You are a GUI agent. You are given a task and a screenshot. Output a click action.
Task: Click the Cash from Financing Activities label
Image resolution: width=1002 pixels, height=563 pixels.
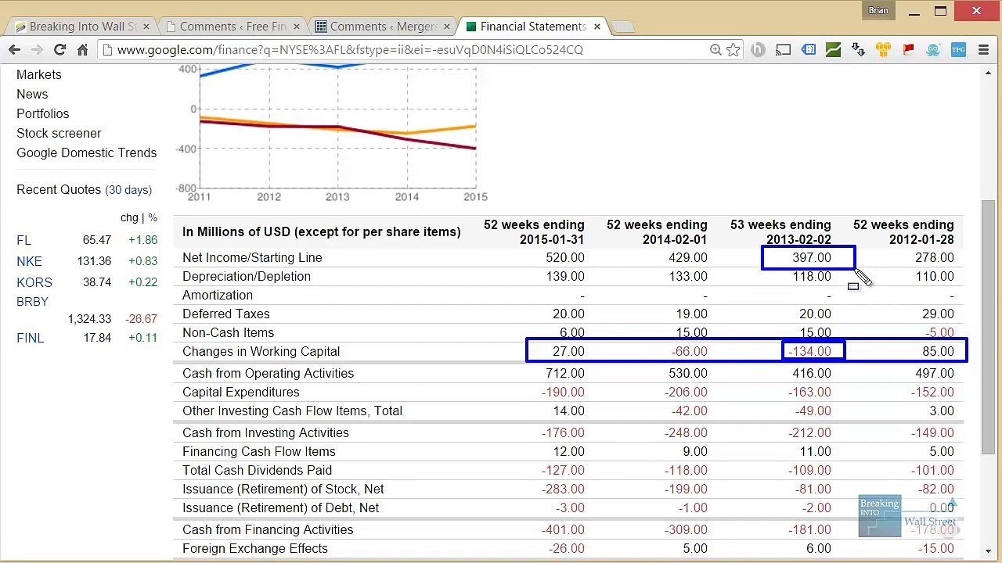pos(268,529)
